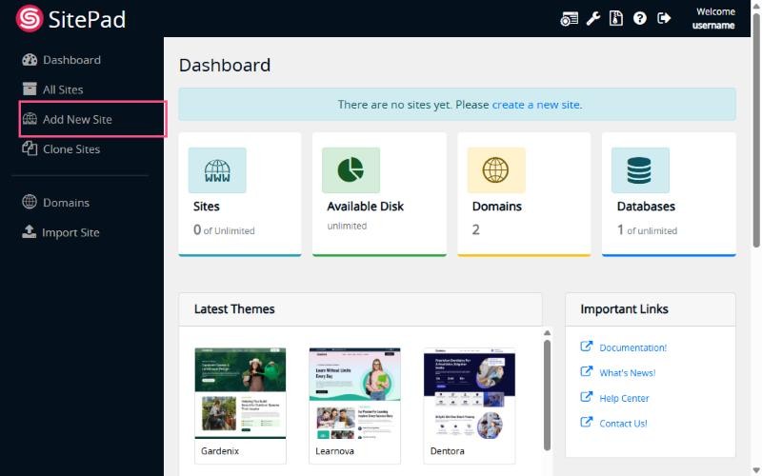Viewport: 762px width, 476px height.
Task: Click the 'Dentora' theme name label
Action: tap(447, 450)
